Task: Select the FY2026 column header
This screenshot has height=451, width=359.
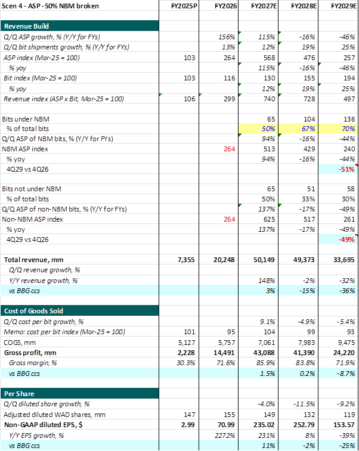Action: coord(225,6)
